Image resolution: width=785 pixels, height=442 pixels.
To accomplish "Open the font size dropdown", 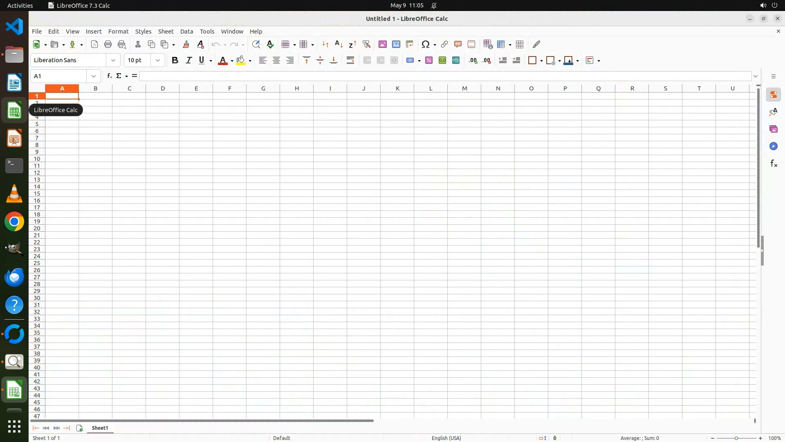I will [x=158, y=61].
